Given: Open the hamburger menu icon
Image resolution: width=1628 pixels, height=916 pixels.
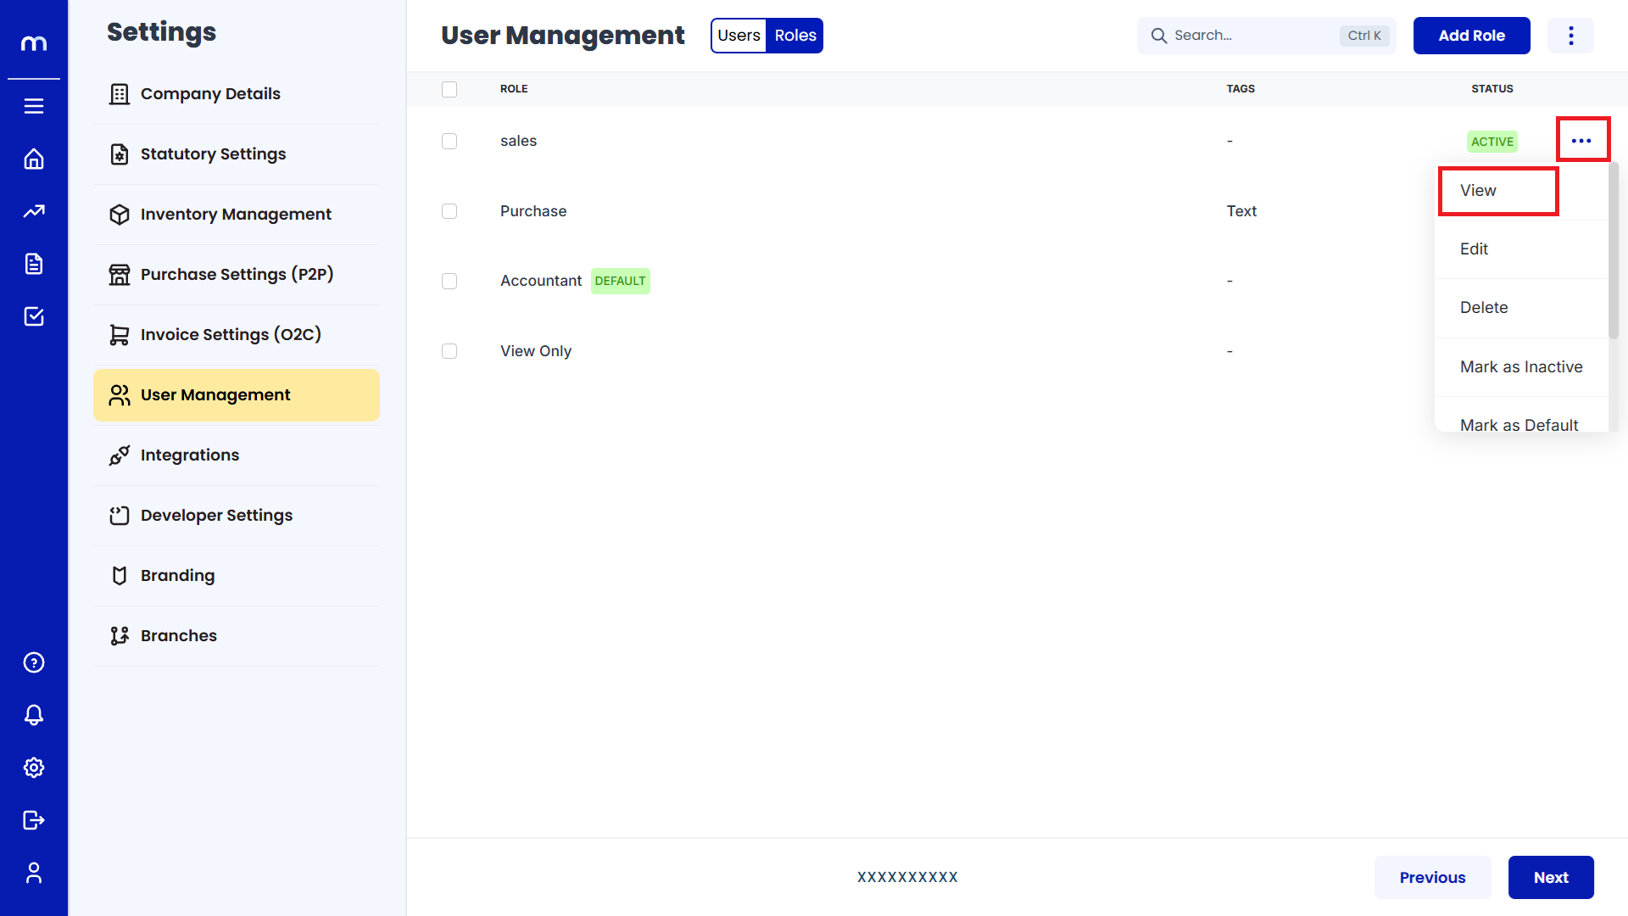Looking at the screenshot, I should tap(34, 106).
